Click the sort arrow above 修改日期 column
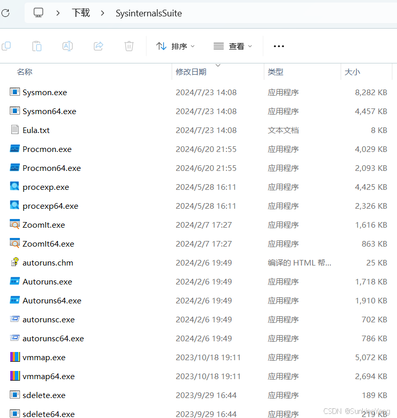 [218, 65]
